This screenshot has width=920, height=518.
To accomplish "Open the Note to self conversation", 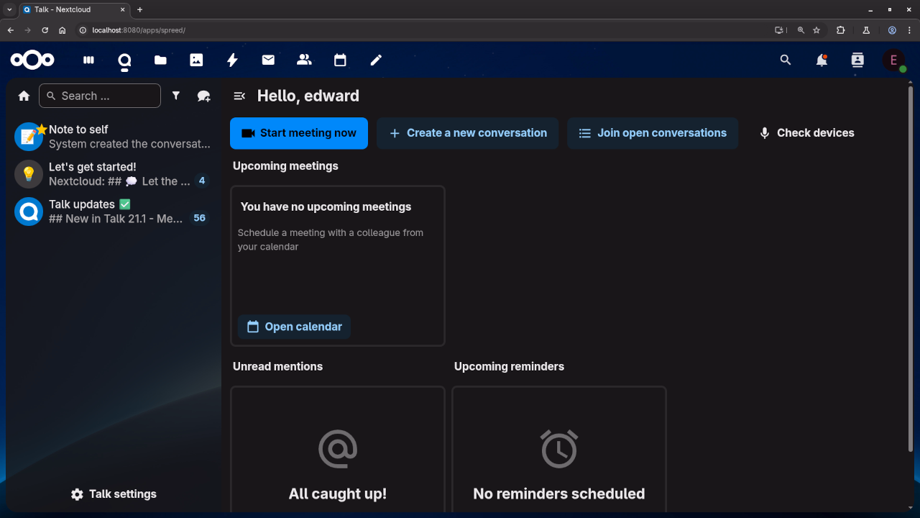I will point(114,137).
